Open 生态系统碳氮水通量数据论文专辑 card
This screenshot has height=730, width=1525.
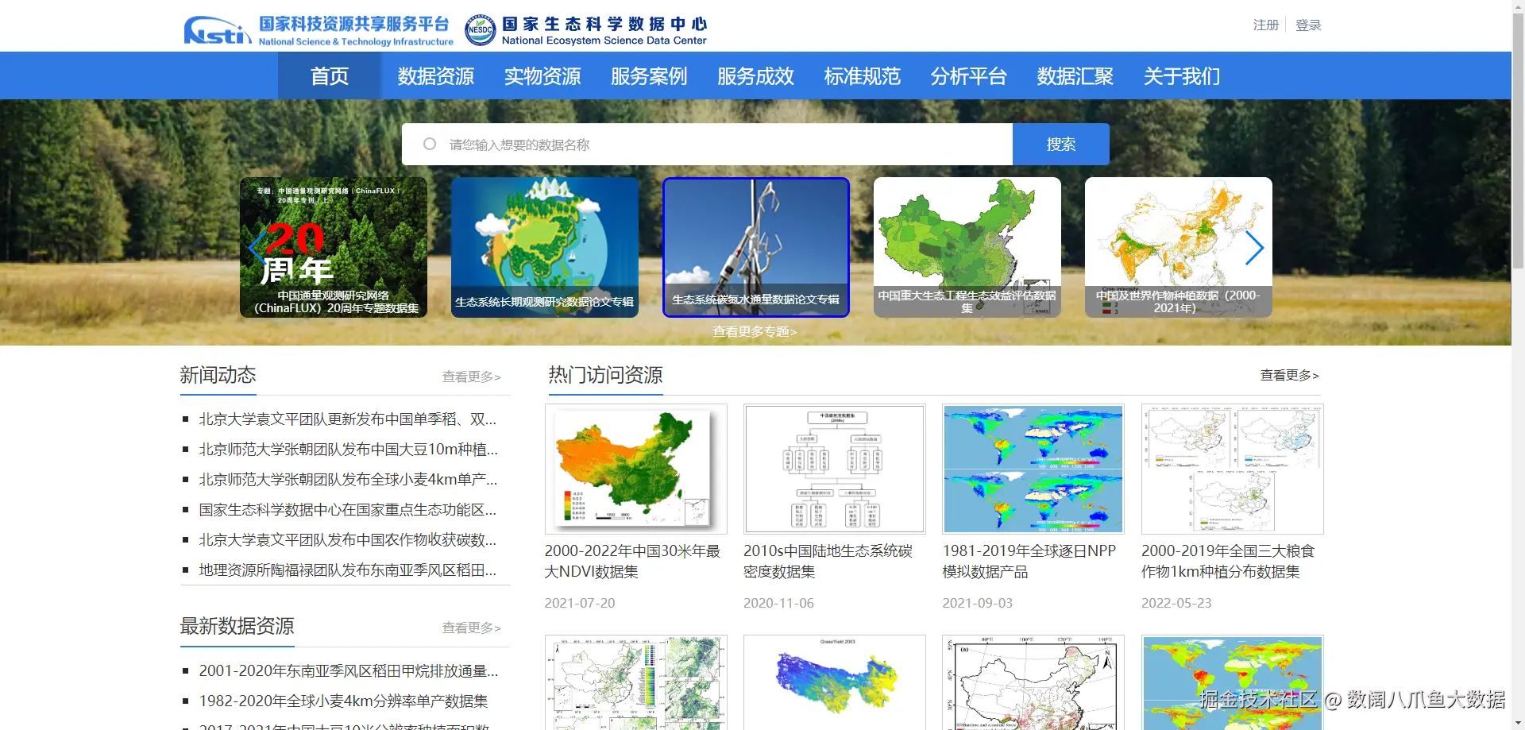[x=756, y=247]
